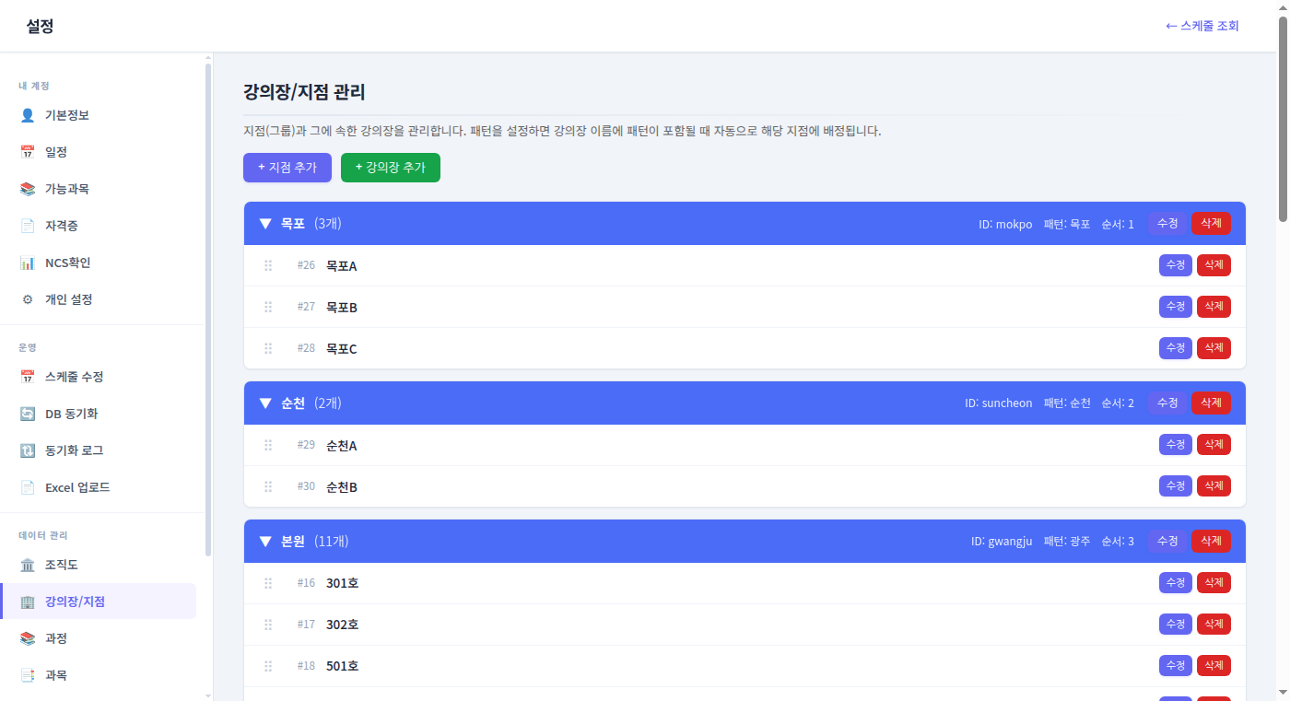Click the 지점 추가 button

point(287,167)
